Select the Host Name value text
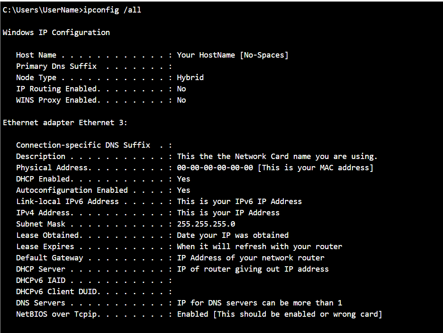The width and height of the screenshot is (443, 333). 233,55
